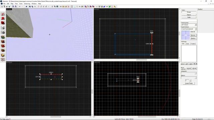
Task: Open the Tools menu
Action: point(21,4)
